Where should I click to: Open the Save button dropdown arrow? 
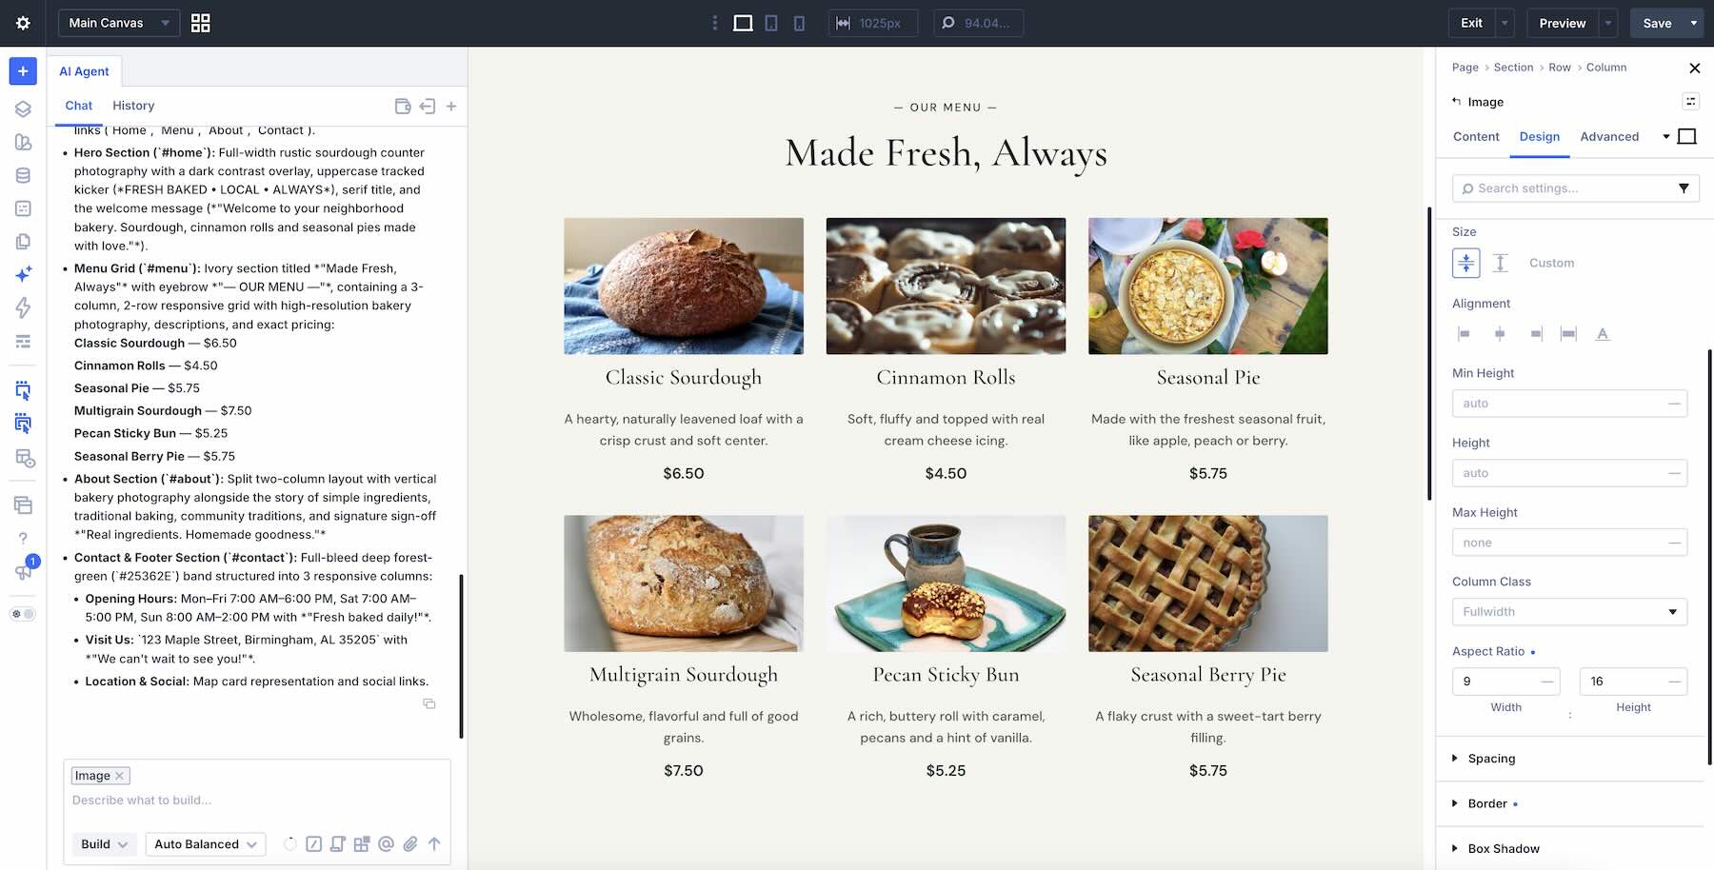1693,23
